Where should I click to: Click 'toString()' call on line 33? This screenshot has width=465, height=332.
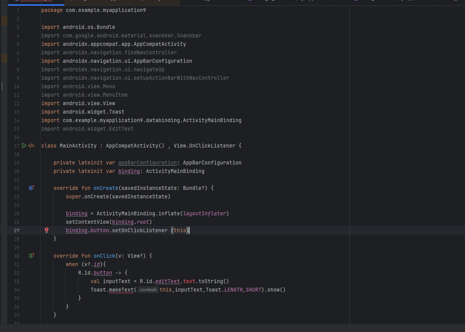point(214,281)
